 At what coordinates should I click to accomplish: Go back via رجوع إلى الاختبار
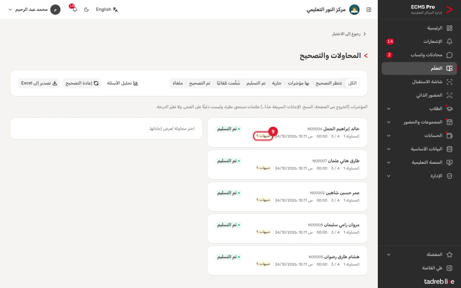click(x=349, y=34)
